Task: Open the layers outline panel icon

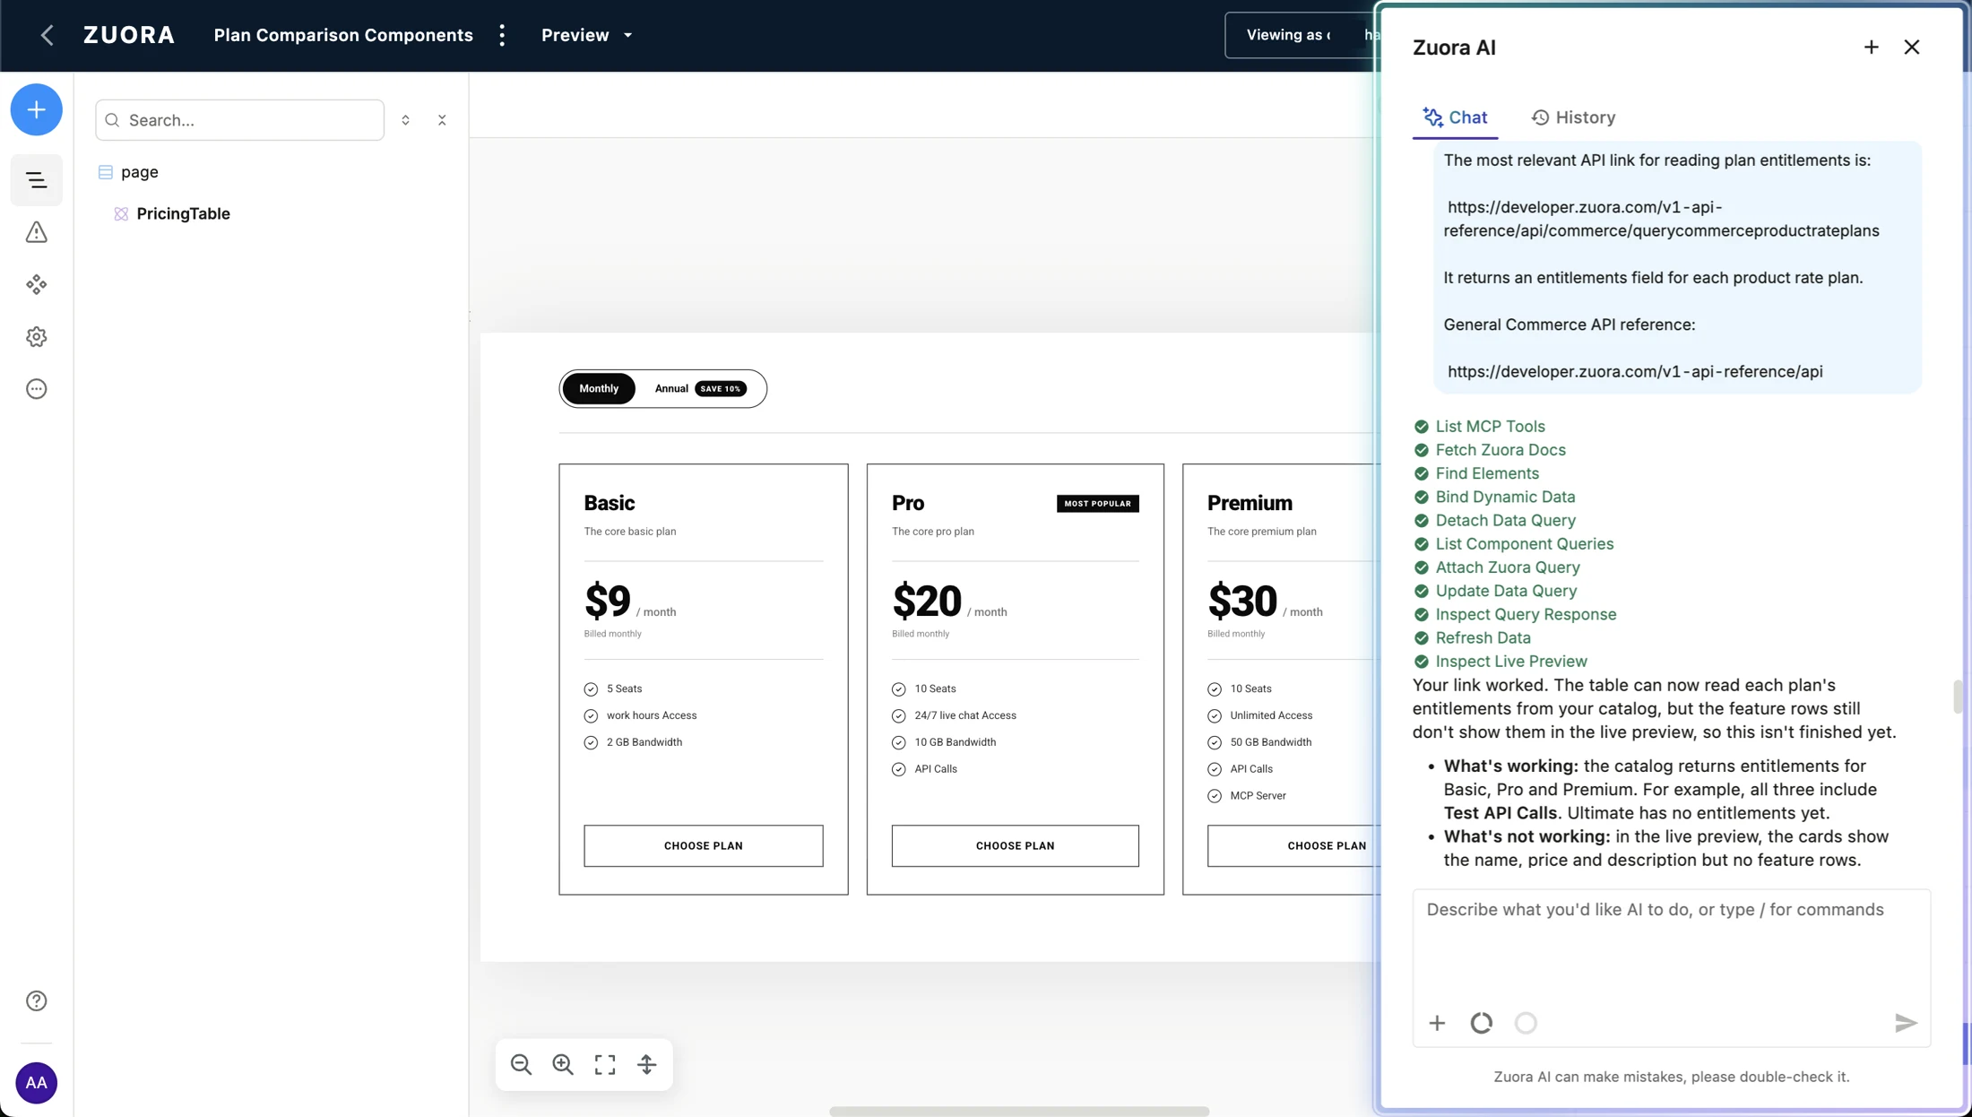Action: click(x=36, y=180)
